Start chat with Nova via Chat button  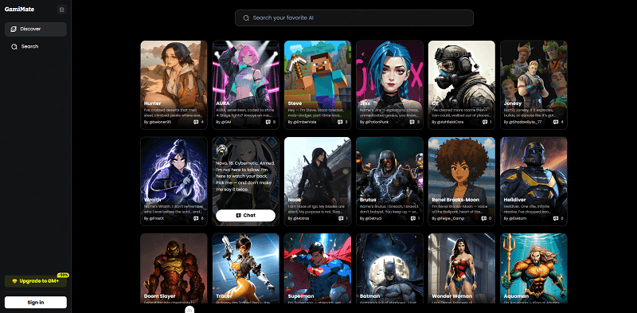pos(245,216)
